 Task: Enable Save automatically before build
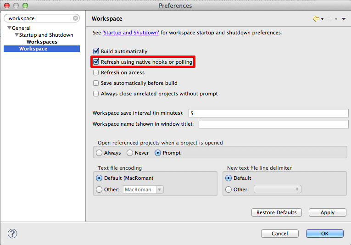[96, 83]
